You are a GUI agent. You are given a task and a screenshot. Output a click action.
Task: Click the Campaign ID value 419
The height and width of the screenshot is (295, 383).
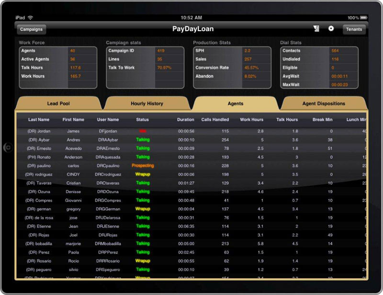coord(161,51)
